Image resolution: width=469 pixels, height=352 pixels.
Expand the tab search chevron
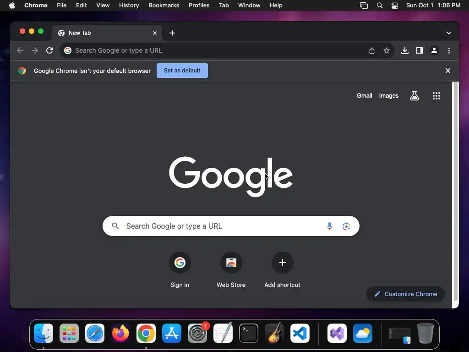click(449, 33)
